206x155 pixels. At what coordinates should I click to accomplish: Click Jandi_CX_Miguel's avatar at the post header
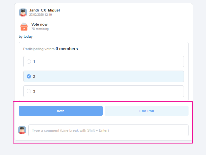(x=23, y=12)
